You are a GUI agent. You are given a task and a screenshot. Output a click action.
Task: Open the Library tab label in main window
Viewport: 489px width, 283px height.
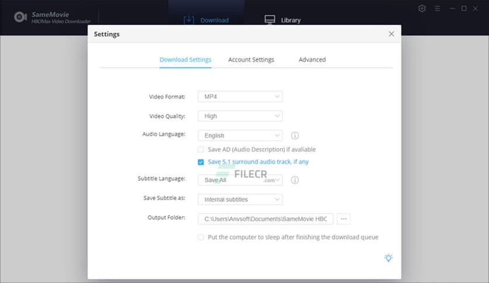click(x=291, y=20)
